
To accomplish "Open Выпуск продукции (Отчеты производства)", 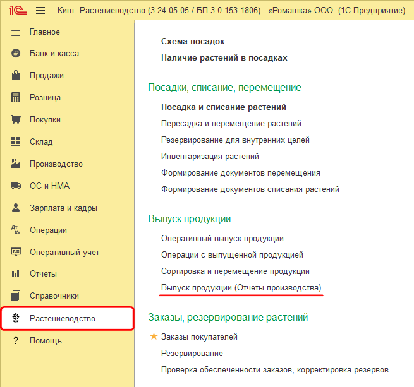I will [241, 287].
